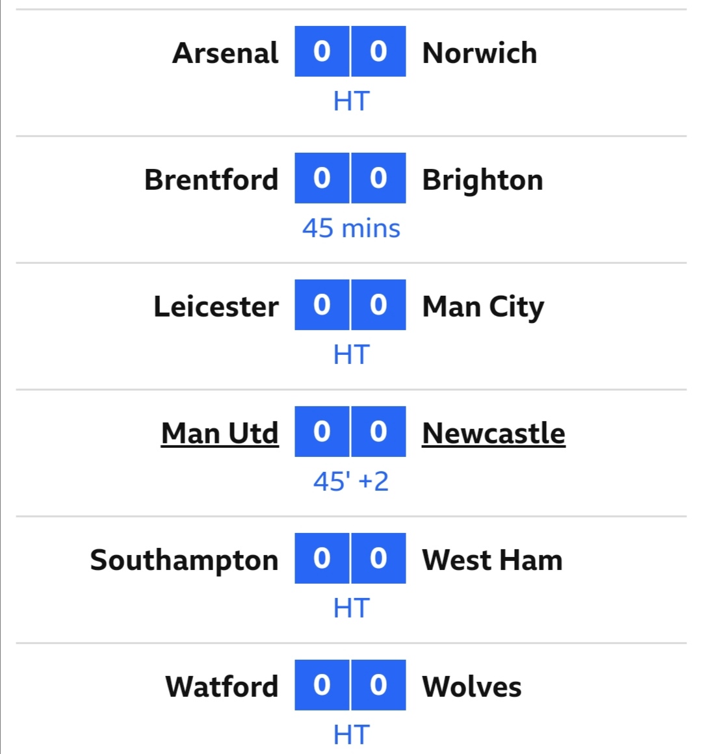This screenshot has width=702, height=754.
Task: Click Norwich's away score box
Action: pos(378,51)
